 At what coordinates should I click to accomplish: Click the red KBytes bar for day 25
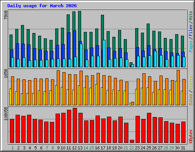(x=149, y=128)
